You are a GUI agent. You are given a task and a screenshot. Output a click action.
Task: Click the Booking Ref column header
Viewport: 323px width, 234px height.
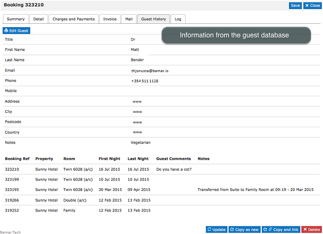[x=17, y=159]
